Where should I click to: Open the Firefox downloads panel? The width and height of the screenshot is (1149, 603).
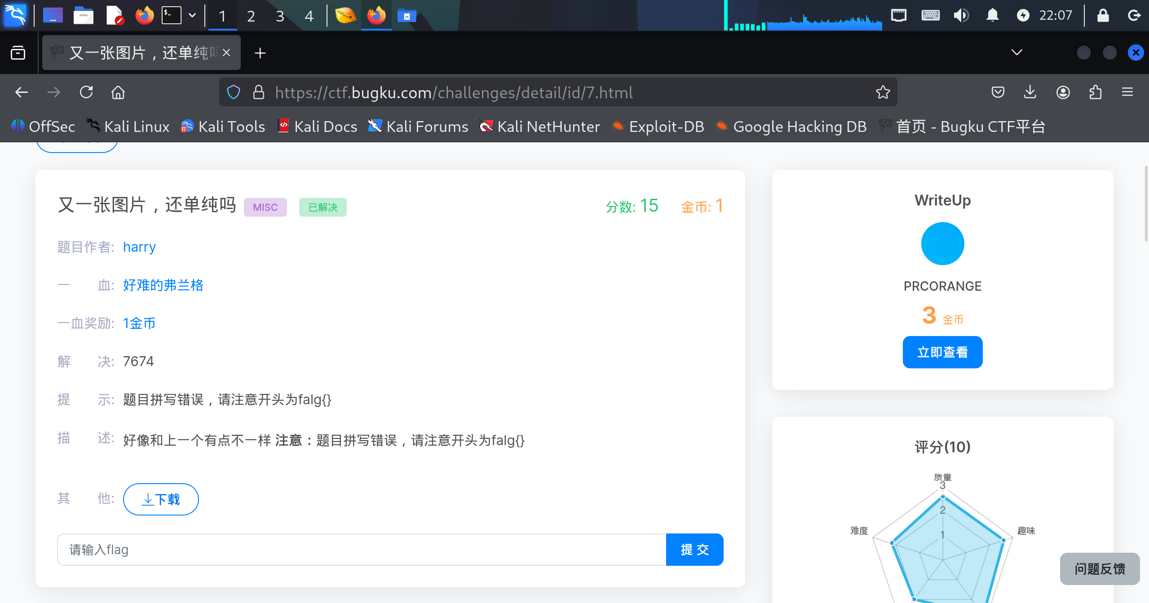point(1030,92)
